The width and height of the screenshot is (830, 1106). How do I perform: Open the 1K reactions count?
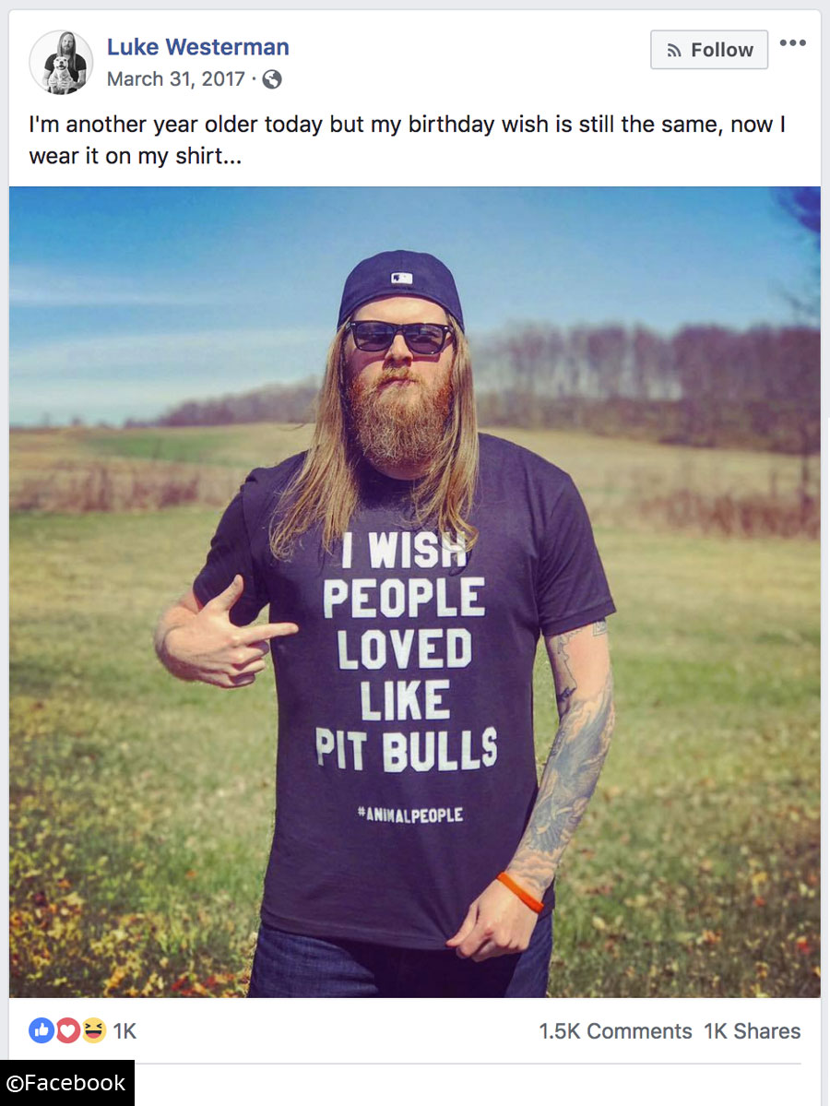click(x=125, y=1031)
